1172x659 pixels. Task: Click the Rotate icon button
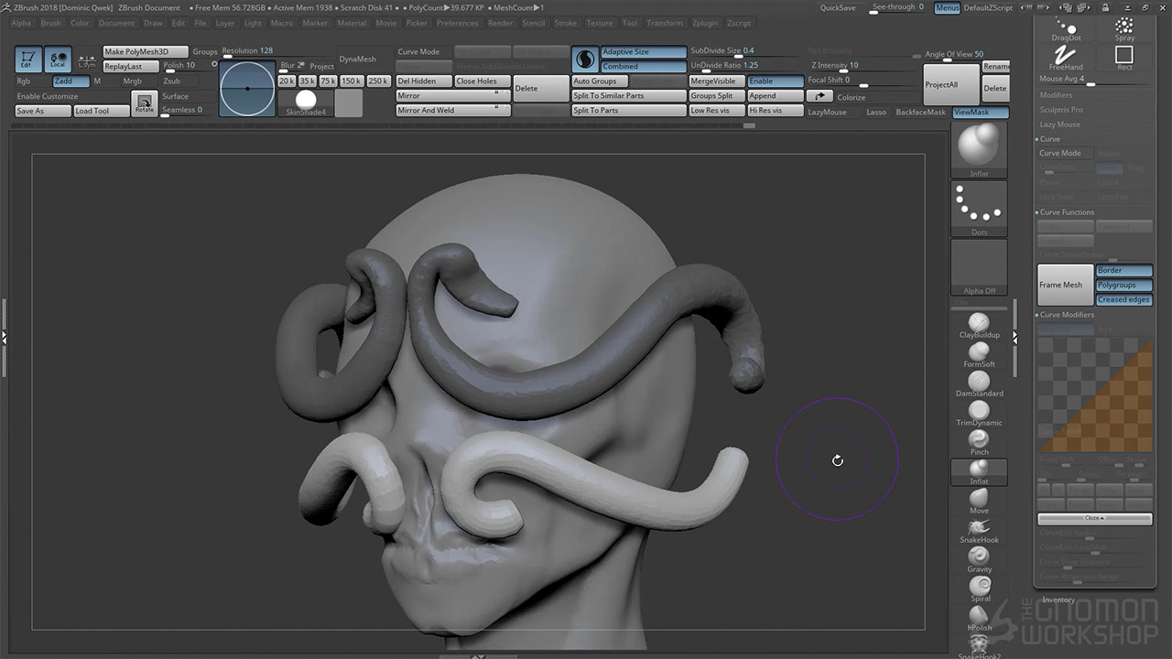[144, 103]
